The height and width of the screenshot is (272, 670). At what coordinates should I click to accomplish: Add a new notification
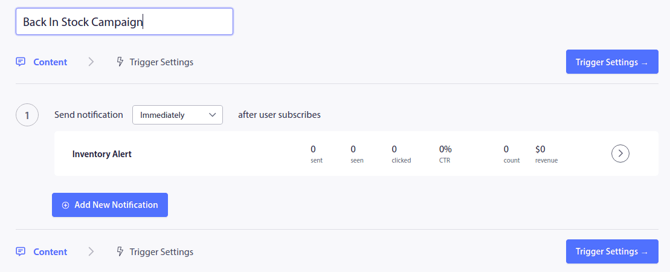coord(110,205)
